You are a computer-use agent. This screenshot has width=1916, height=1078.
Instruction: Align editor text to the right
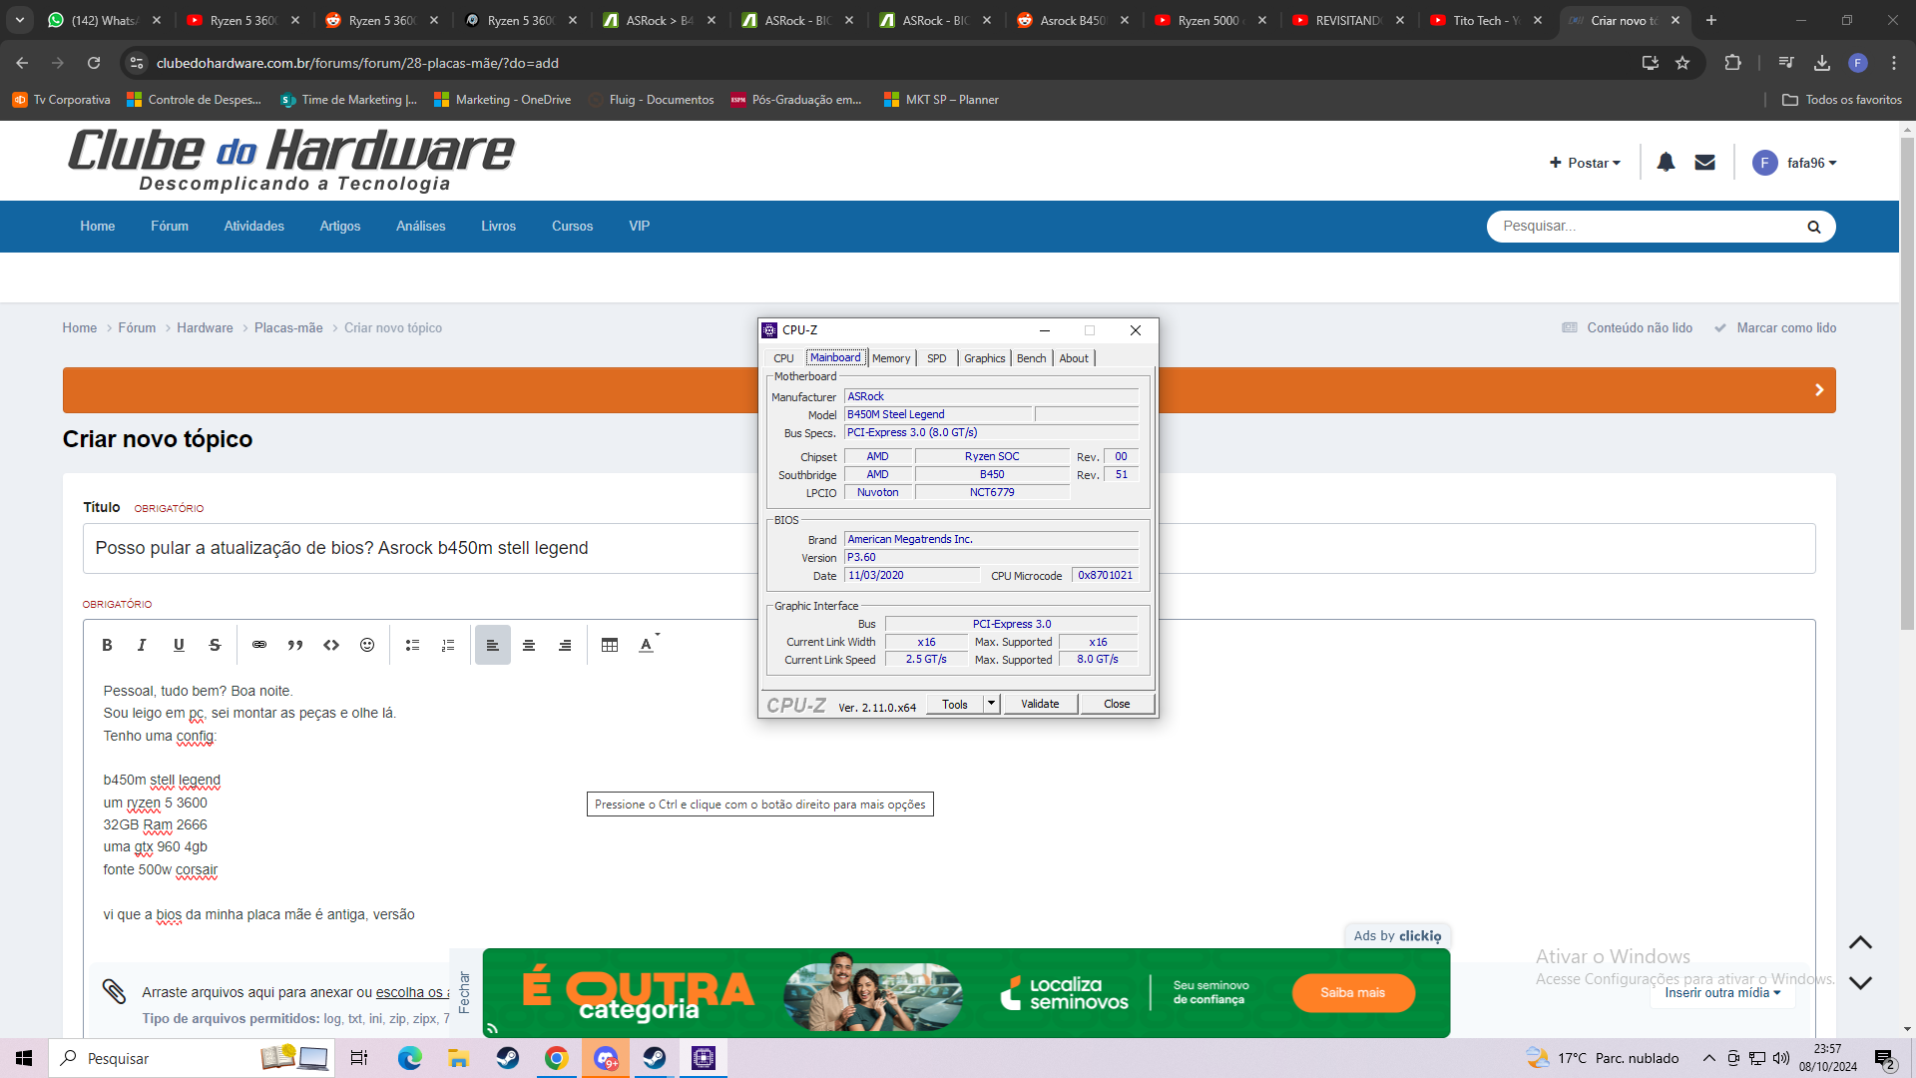(565, 645)
